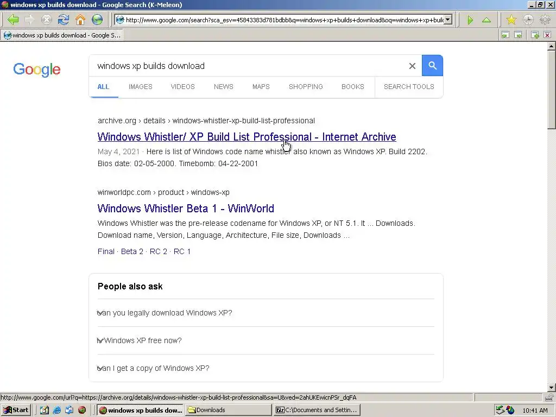Click first quick launch icon next to Start

tap(45, 410)
